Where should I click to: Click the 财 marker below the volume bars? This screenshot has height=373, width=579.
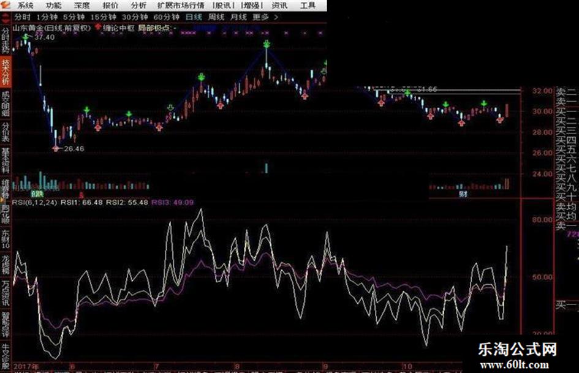[x=463, y=194]
